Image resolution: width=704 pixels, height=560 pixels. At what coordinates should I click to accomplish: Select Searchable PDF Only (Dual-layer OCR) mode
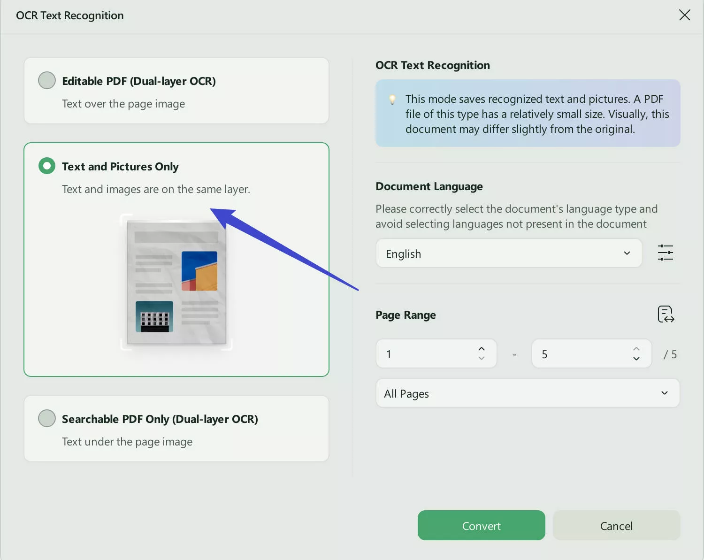[46, 418]
